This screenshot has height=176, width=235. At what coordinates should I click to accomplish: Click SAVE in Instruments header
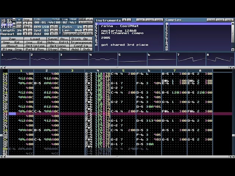pos(159,20)
